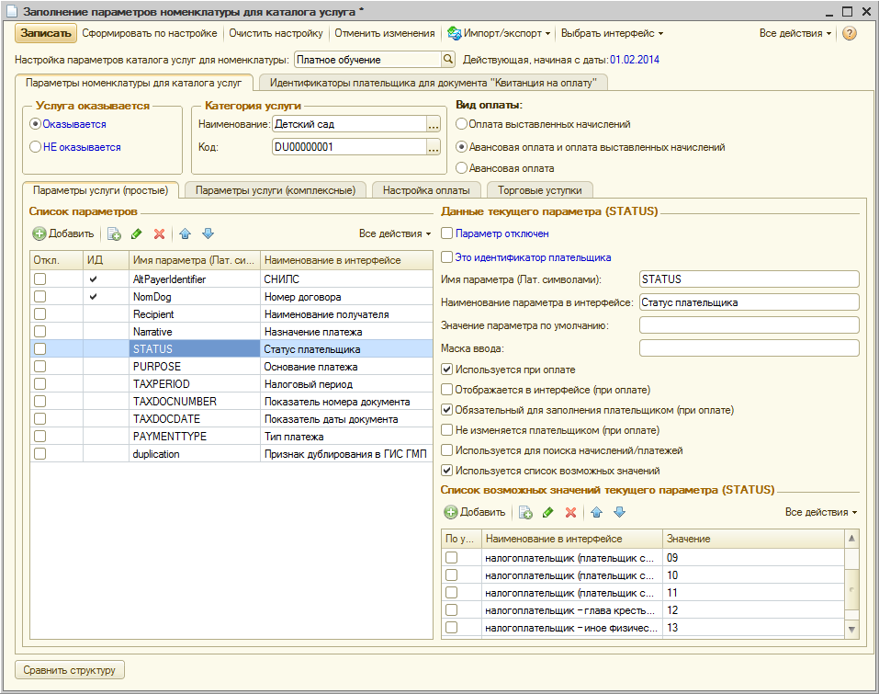Click the Narrative parameter name cell
Screen dimensions: 879x694
coord(194,332)
